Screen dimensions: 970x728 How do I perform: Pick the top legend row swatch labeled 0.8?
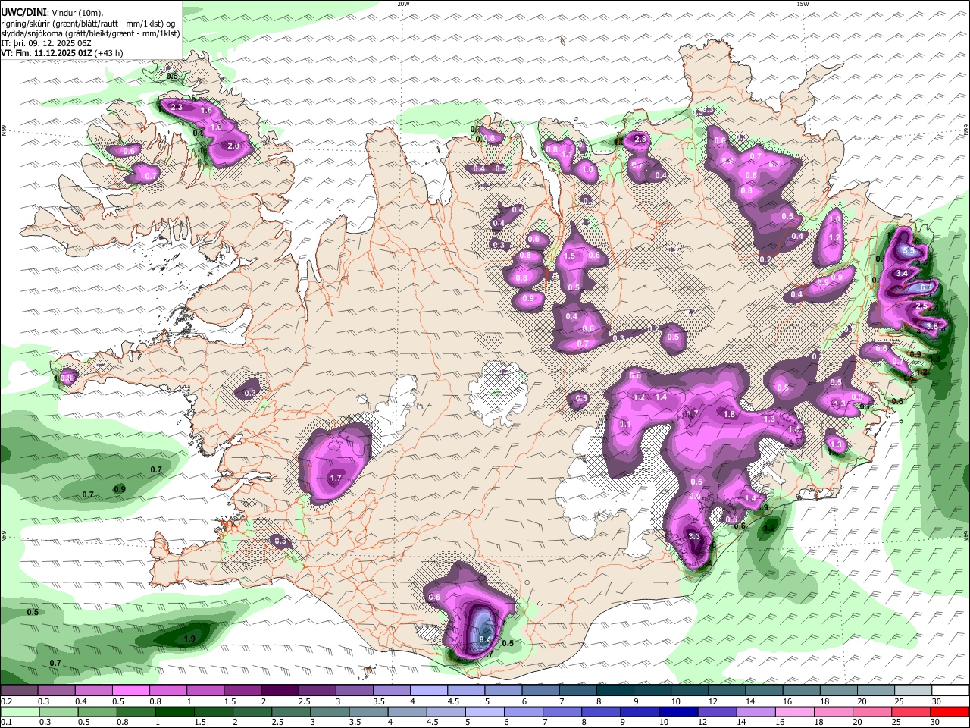[168, 691]
